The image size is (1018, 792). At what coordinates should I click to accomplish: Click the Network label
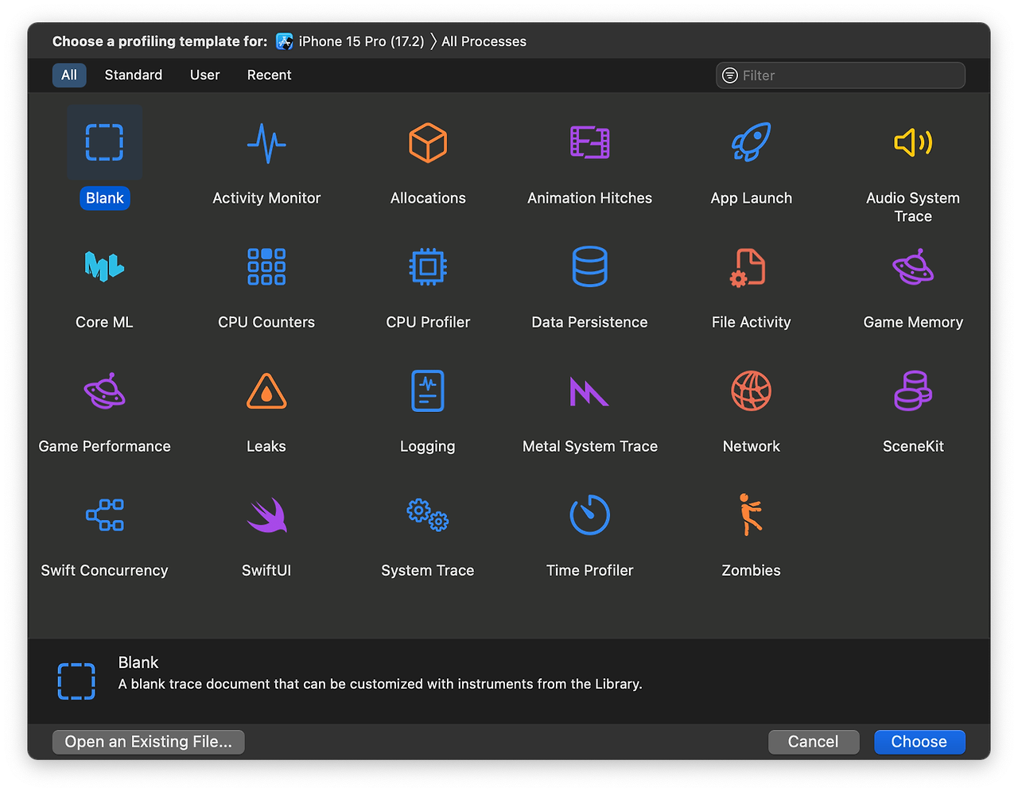751,446
